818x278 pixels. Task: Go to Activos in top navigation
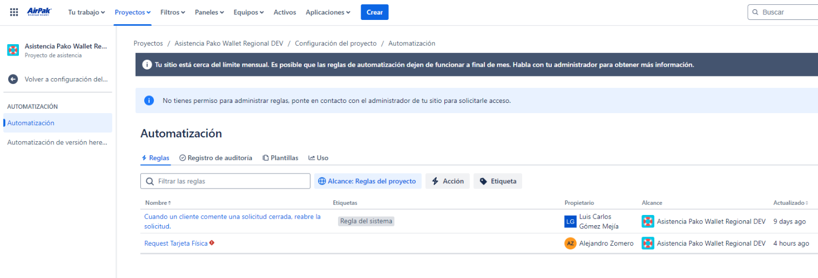click(x=285, y=12)
